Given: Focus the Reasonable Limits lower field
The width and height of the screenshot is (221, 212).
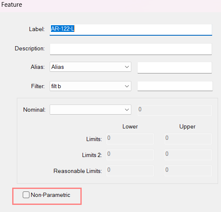Looking at the screenshot, I should tap(130, 171).
